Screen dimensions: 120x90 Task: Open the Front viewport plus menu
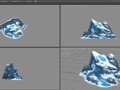(62, 6)
